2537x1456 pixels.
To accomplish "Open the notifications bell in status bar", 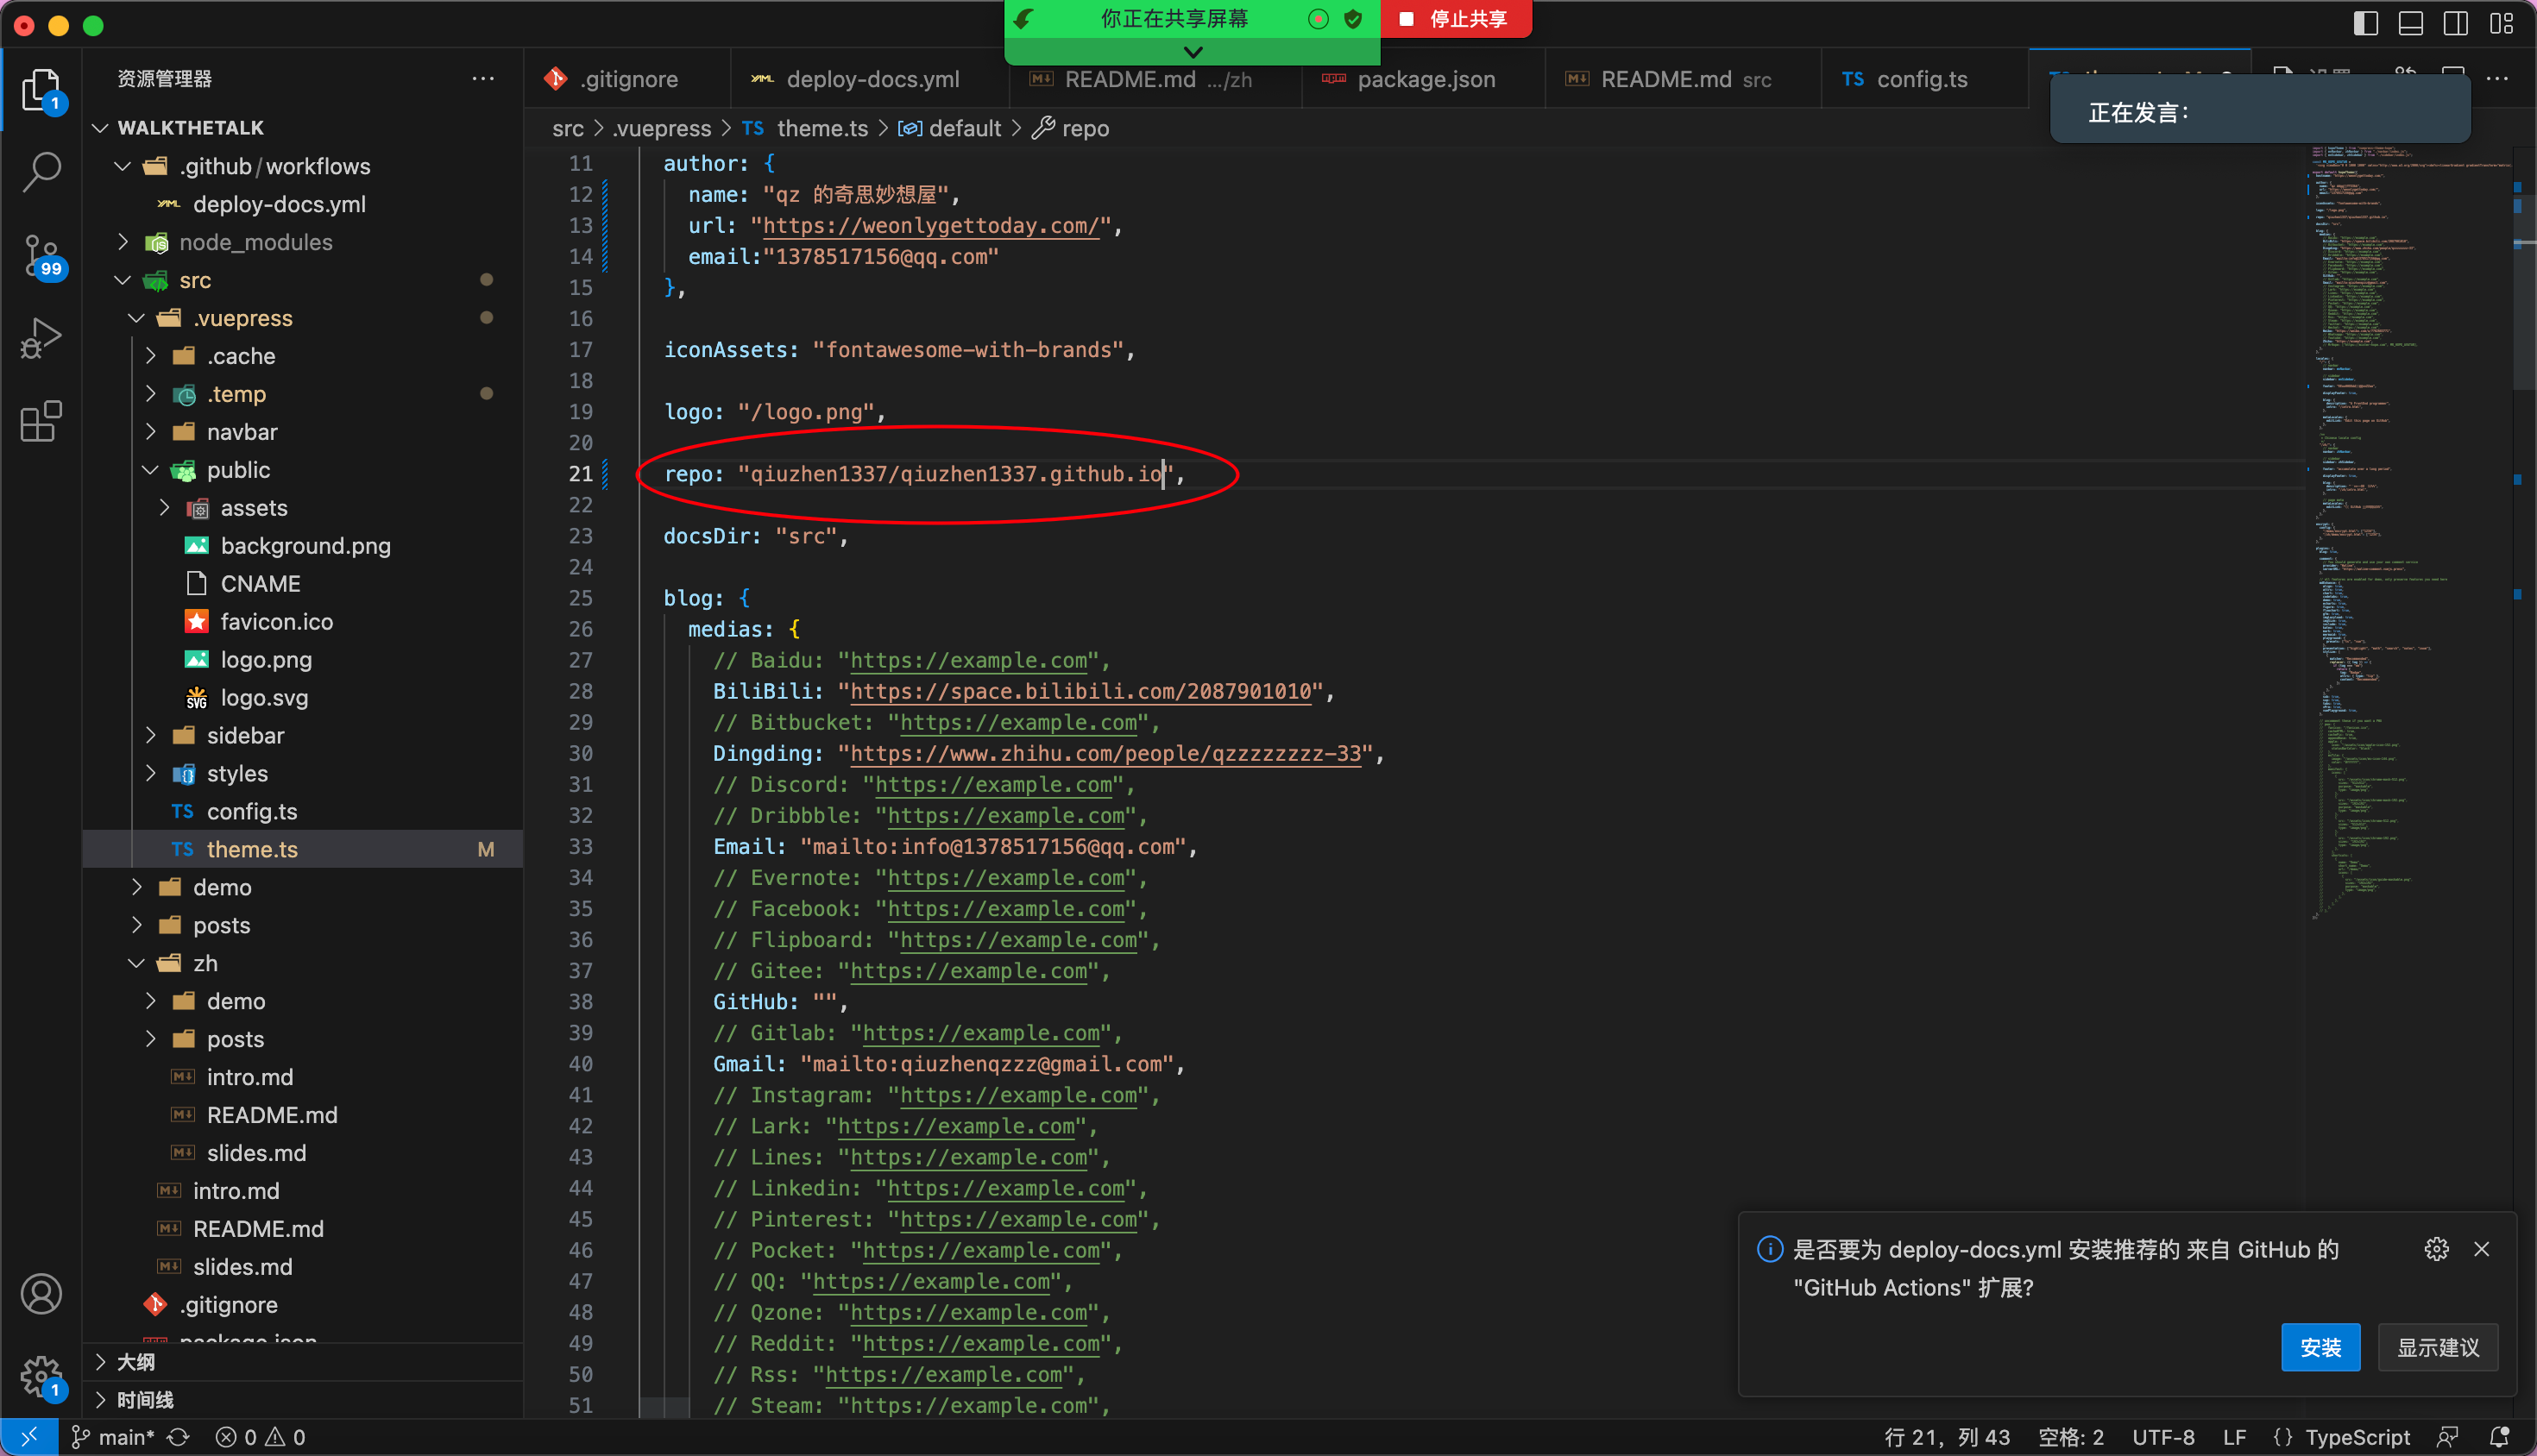I will point(2499,1437).
